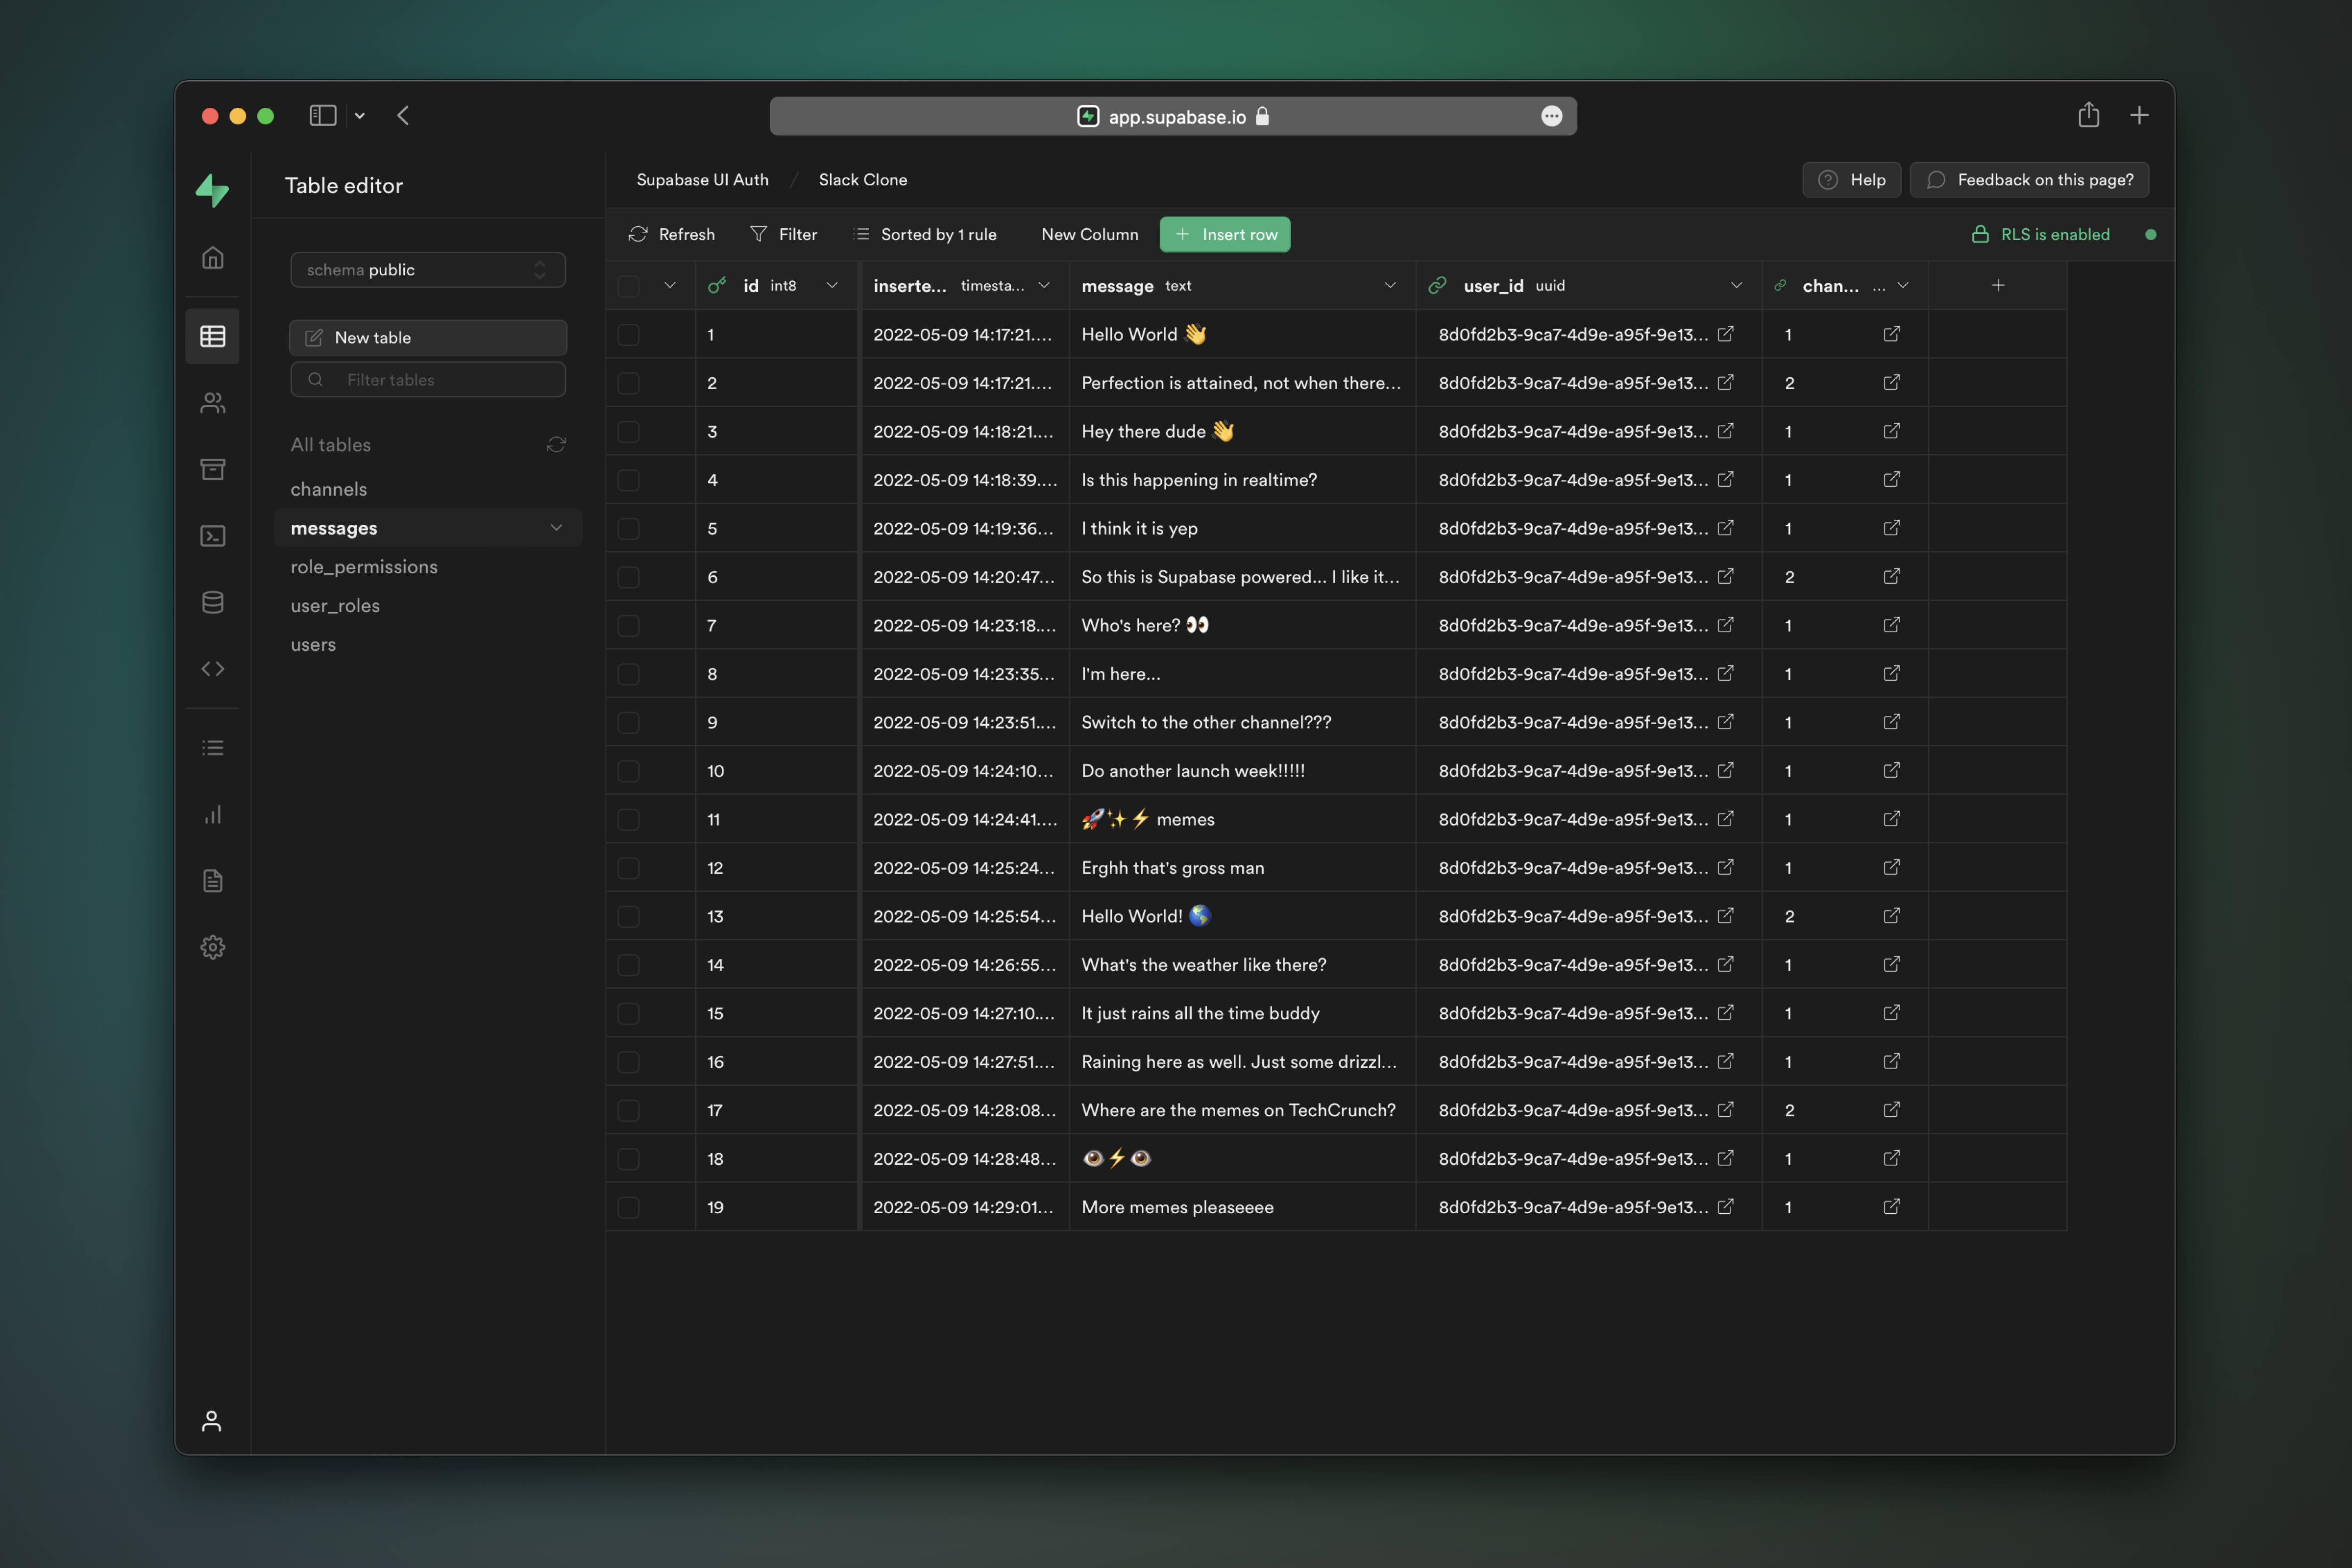This screenshot has height=1568, width=2352.
Task: Open the Table editor sidebar icon
Action: [x=212, y=336]
